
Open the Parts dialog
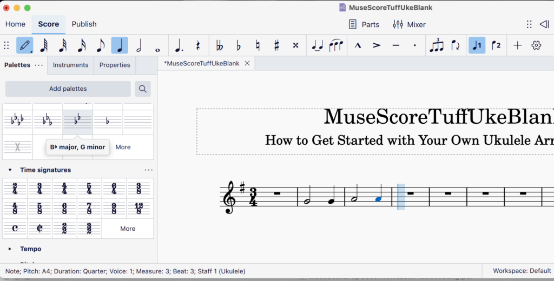364,24
